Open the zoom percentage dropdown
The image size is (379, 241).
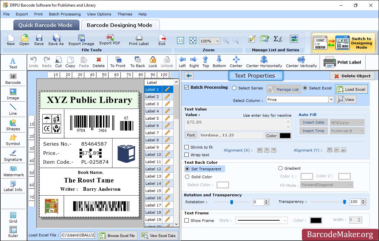[x=217, y=41]
